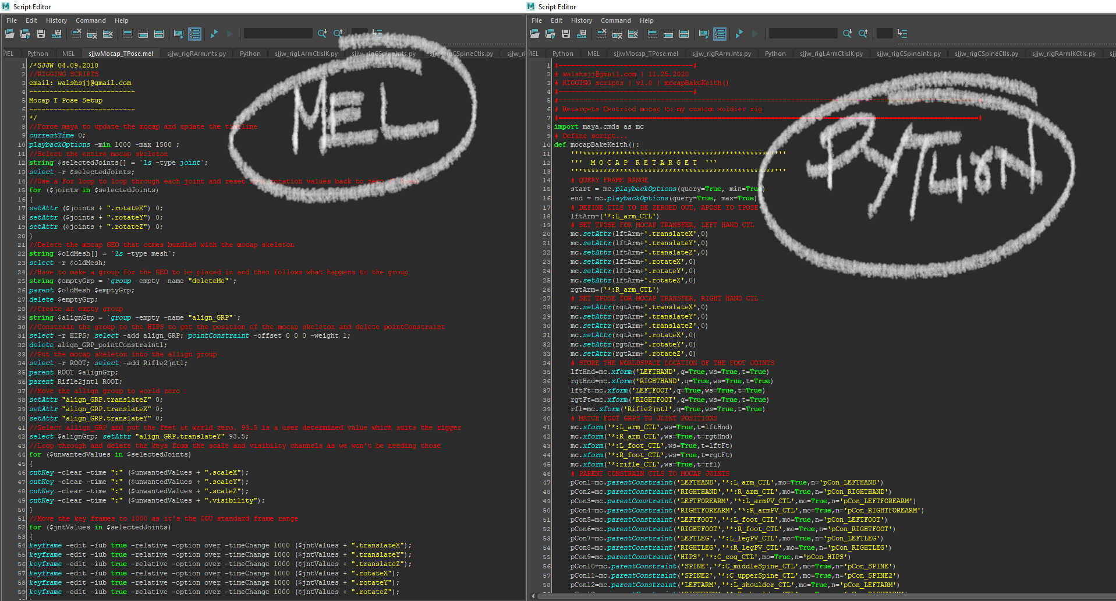Screen dimensions: 1116x601
Task: Clear all in the right Script Editor
Action: pos(633,34)
